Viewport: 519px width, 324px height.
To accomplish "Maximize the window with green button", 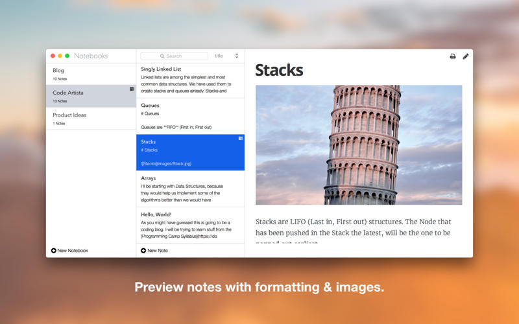I will [67, 56].
